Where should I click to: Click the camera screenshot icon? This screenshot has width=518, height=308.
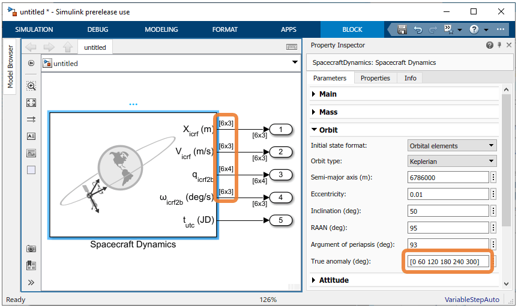click(x=31, y=249)
